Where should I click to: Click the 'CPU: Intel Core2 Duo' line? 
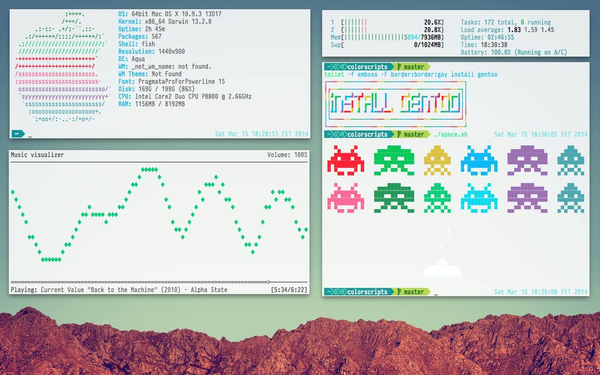pos(185,96)
